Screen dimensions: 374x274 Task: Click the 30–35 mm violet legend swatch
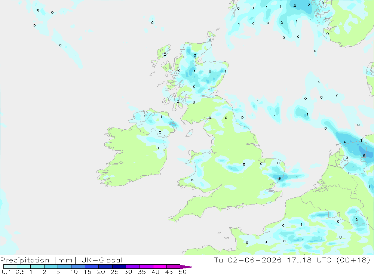click(x=132, y=267)
